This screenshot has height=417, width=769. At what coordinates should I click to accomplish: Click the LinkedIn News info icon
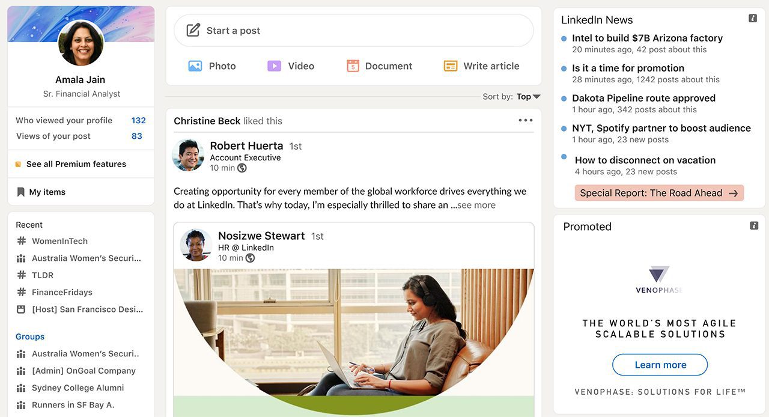[x=753, y=19]
